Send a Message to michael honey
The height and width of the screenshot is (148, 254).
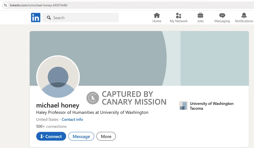(x=81, y=136)
